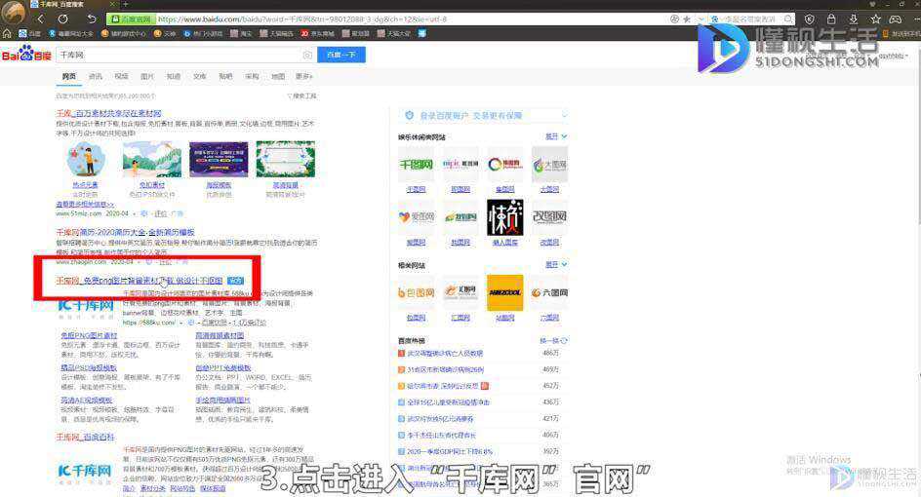Click the magnifier icon in browser search box

click(x=788, y=19)
